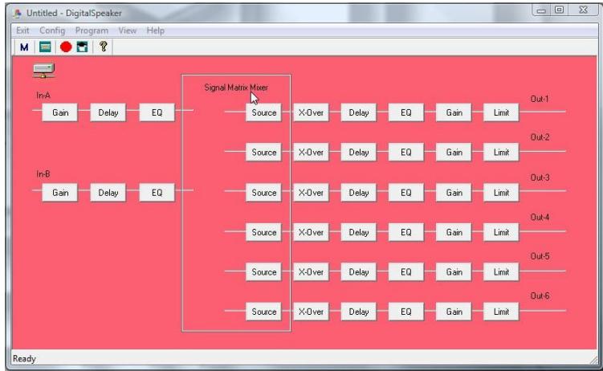
Task: Open the EQ block for Out-4
Action: point(406,232)
